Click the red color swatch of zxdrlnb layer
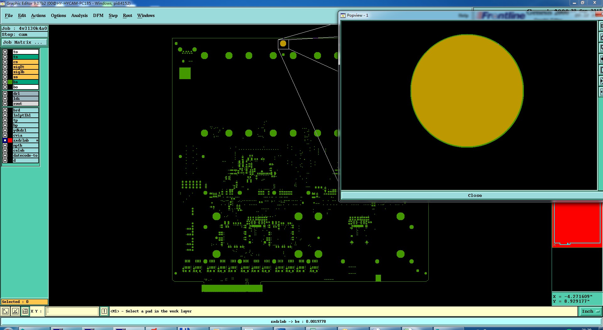This screenshot has width=603, height=330. click(x=10, y=140)
